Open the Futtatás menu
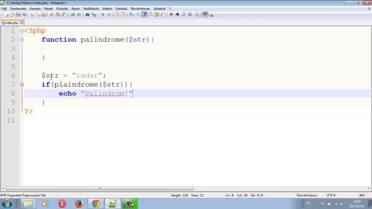372x209 pixels. [x=121, y=9]
